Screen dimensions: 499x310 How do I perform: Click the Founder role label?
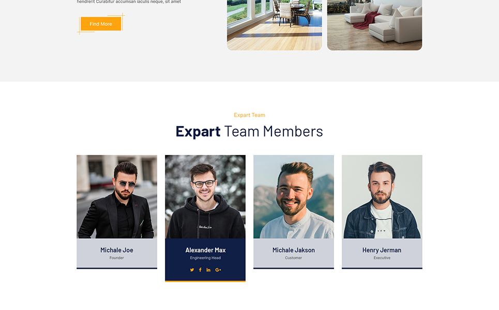[x=117, y=258]
